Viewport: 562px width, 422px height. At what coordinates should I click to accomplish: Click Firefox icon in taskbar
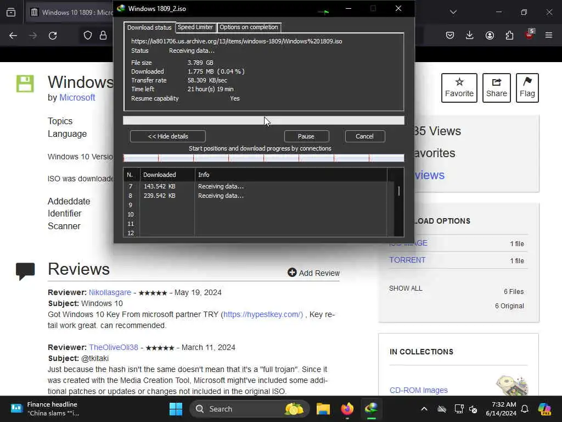(x=347, y=409)
